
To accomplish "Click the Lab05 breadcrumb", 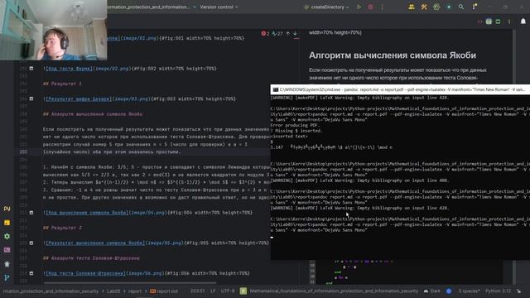I will pyautogui.click(x=113, y=291).
